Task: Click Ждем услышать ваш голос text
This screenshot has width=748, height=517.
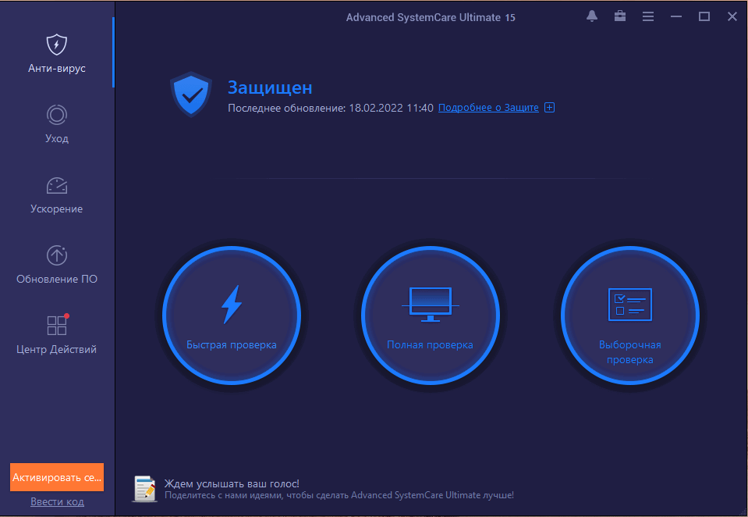Action: click(232, 483)
